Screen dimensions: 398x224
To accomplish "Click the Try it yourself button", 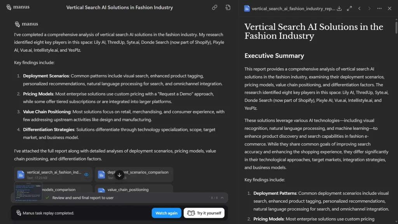I will coord(204,213).
